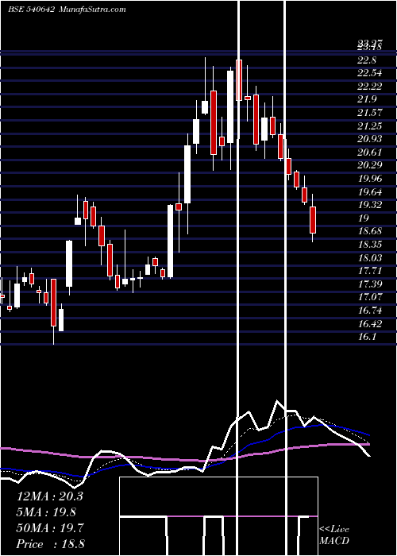
Task: Click the 21.25 price axis label
Action: tap(370, 125)
